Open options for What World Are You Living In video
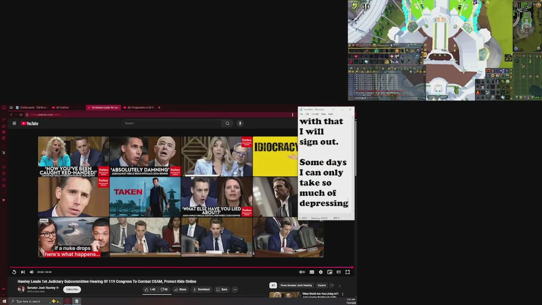Viewport: 542px width, 305px height. tap(343, 294)
